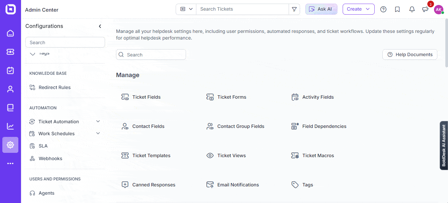The image size is (448, 203).
Task: Click the Email Notifications icon
Action: click(210, 185)
